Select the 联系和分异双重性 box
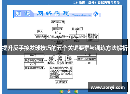The width and height of the screenshot is (130, 94). click(34, 60)
